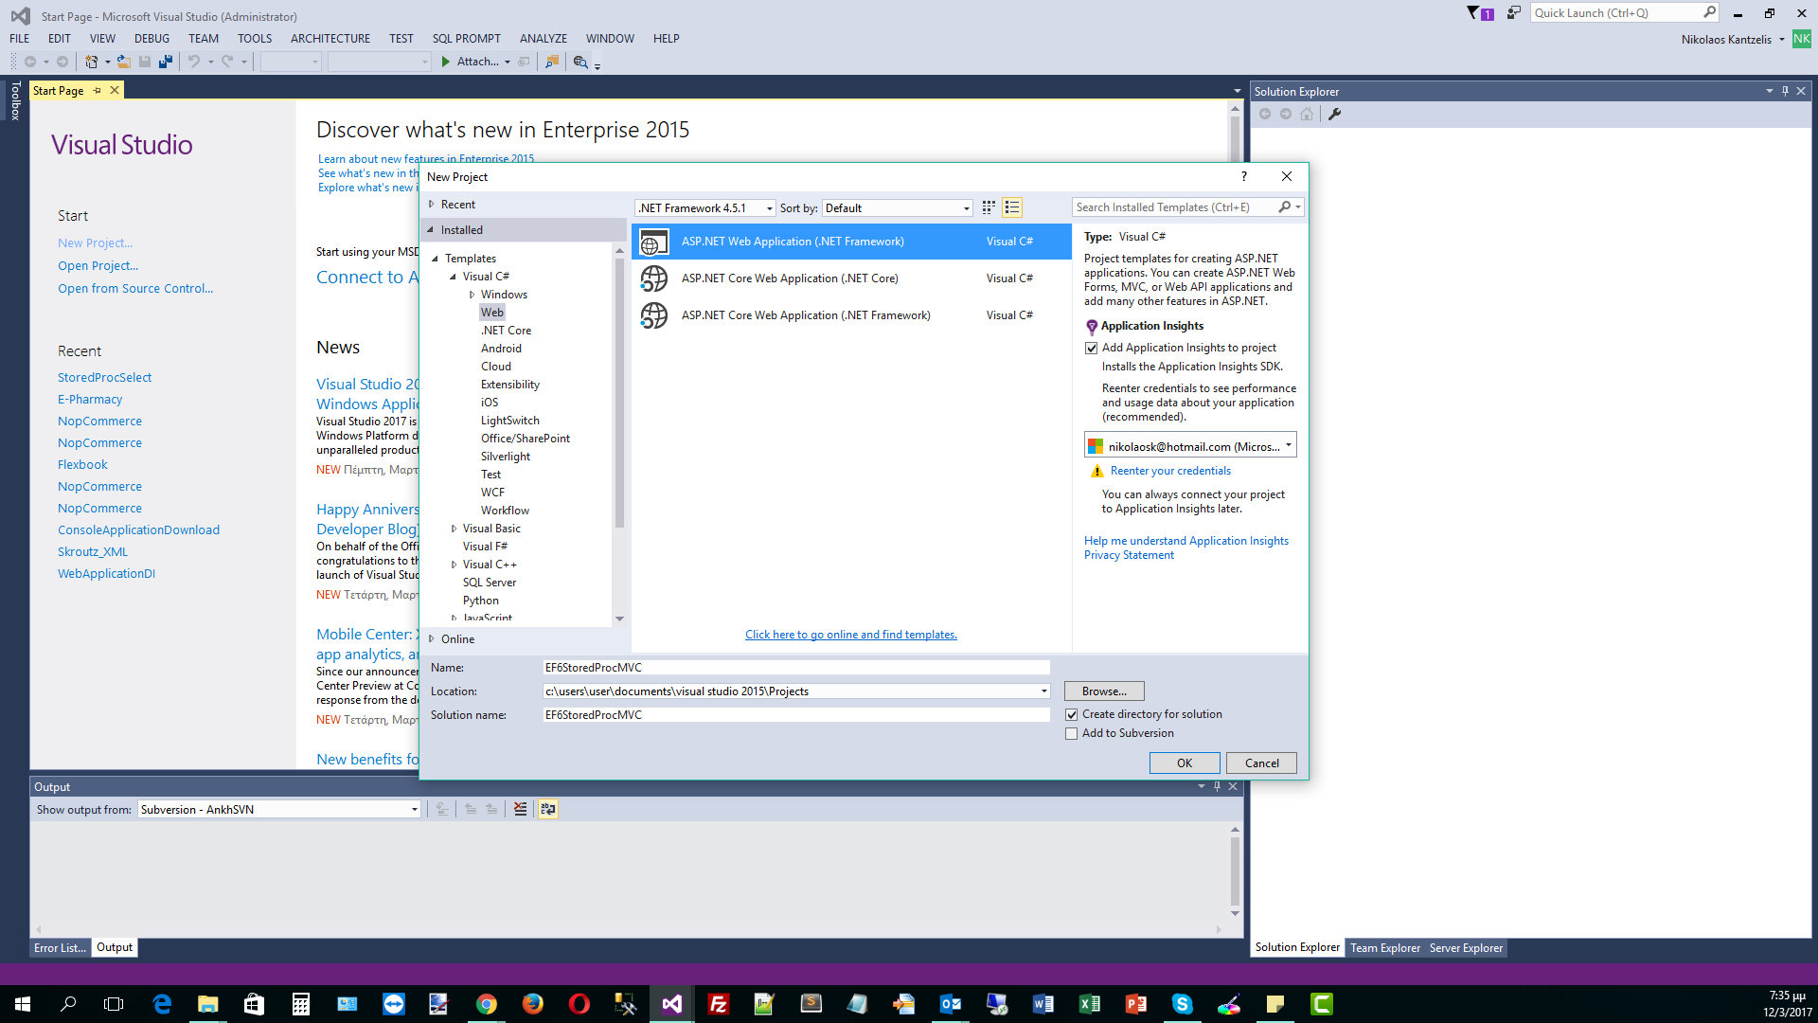Open the TOOLS menu

coord(255,39)
